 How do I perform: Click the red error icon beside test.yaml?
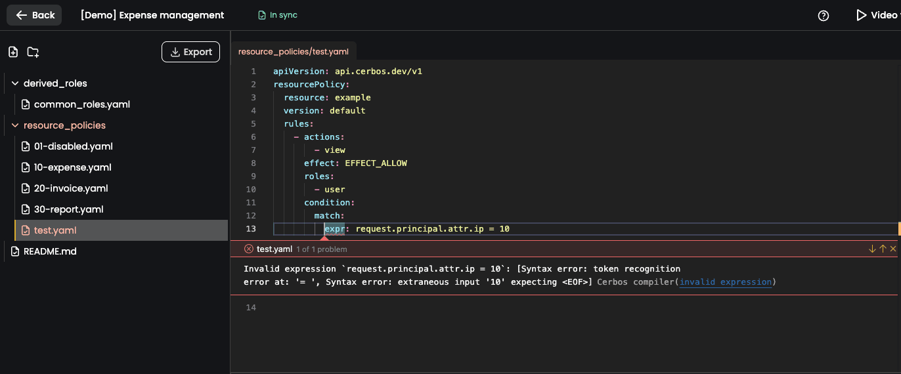pyautogui.click(x=249, y=249)
